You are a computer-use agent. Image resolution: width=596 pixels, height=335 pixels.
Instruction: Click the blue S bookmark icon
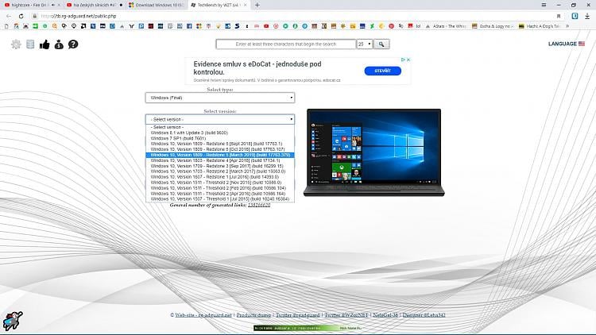tap(237, 26)
